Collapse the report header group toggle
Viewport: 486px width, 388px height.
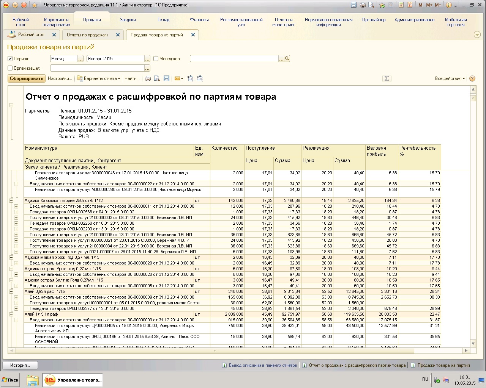point(11,105)
